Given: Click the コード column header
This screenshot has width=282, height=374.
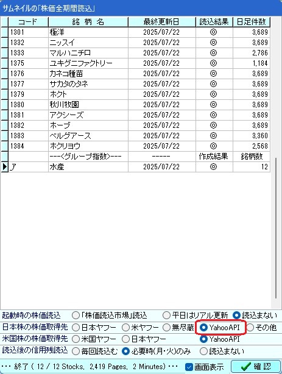Looking at the screenshot, I should pyautogui.click(x=28, y=22).
